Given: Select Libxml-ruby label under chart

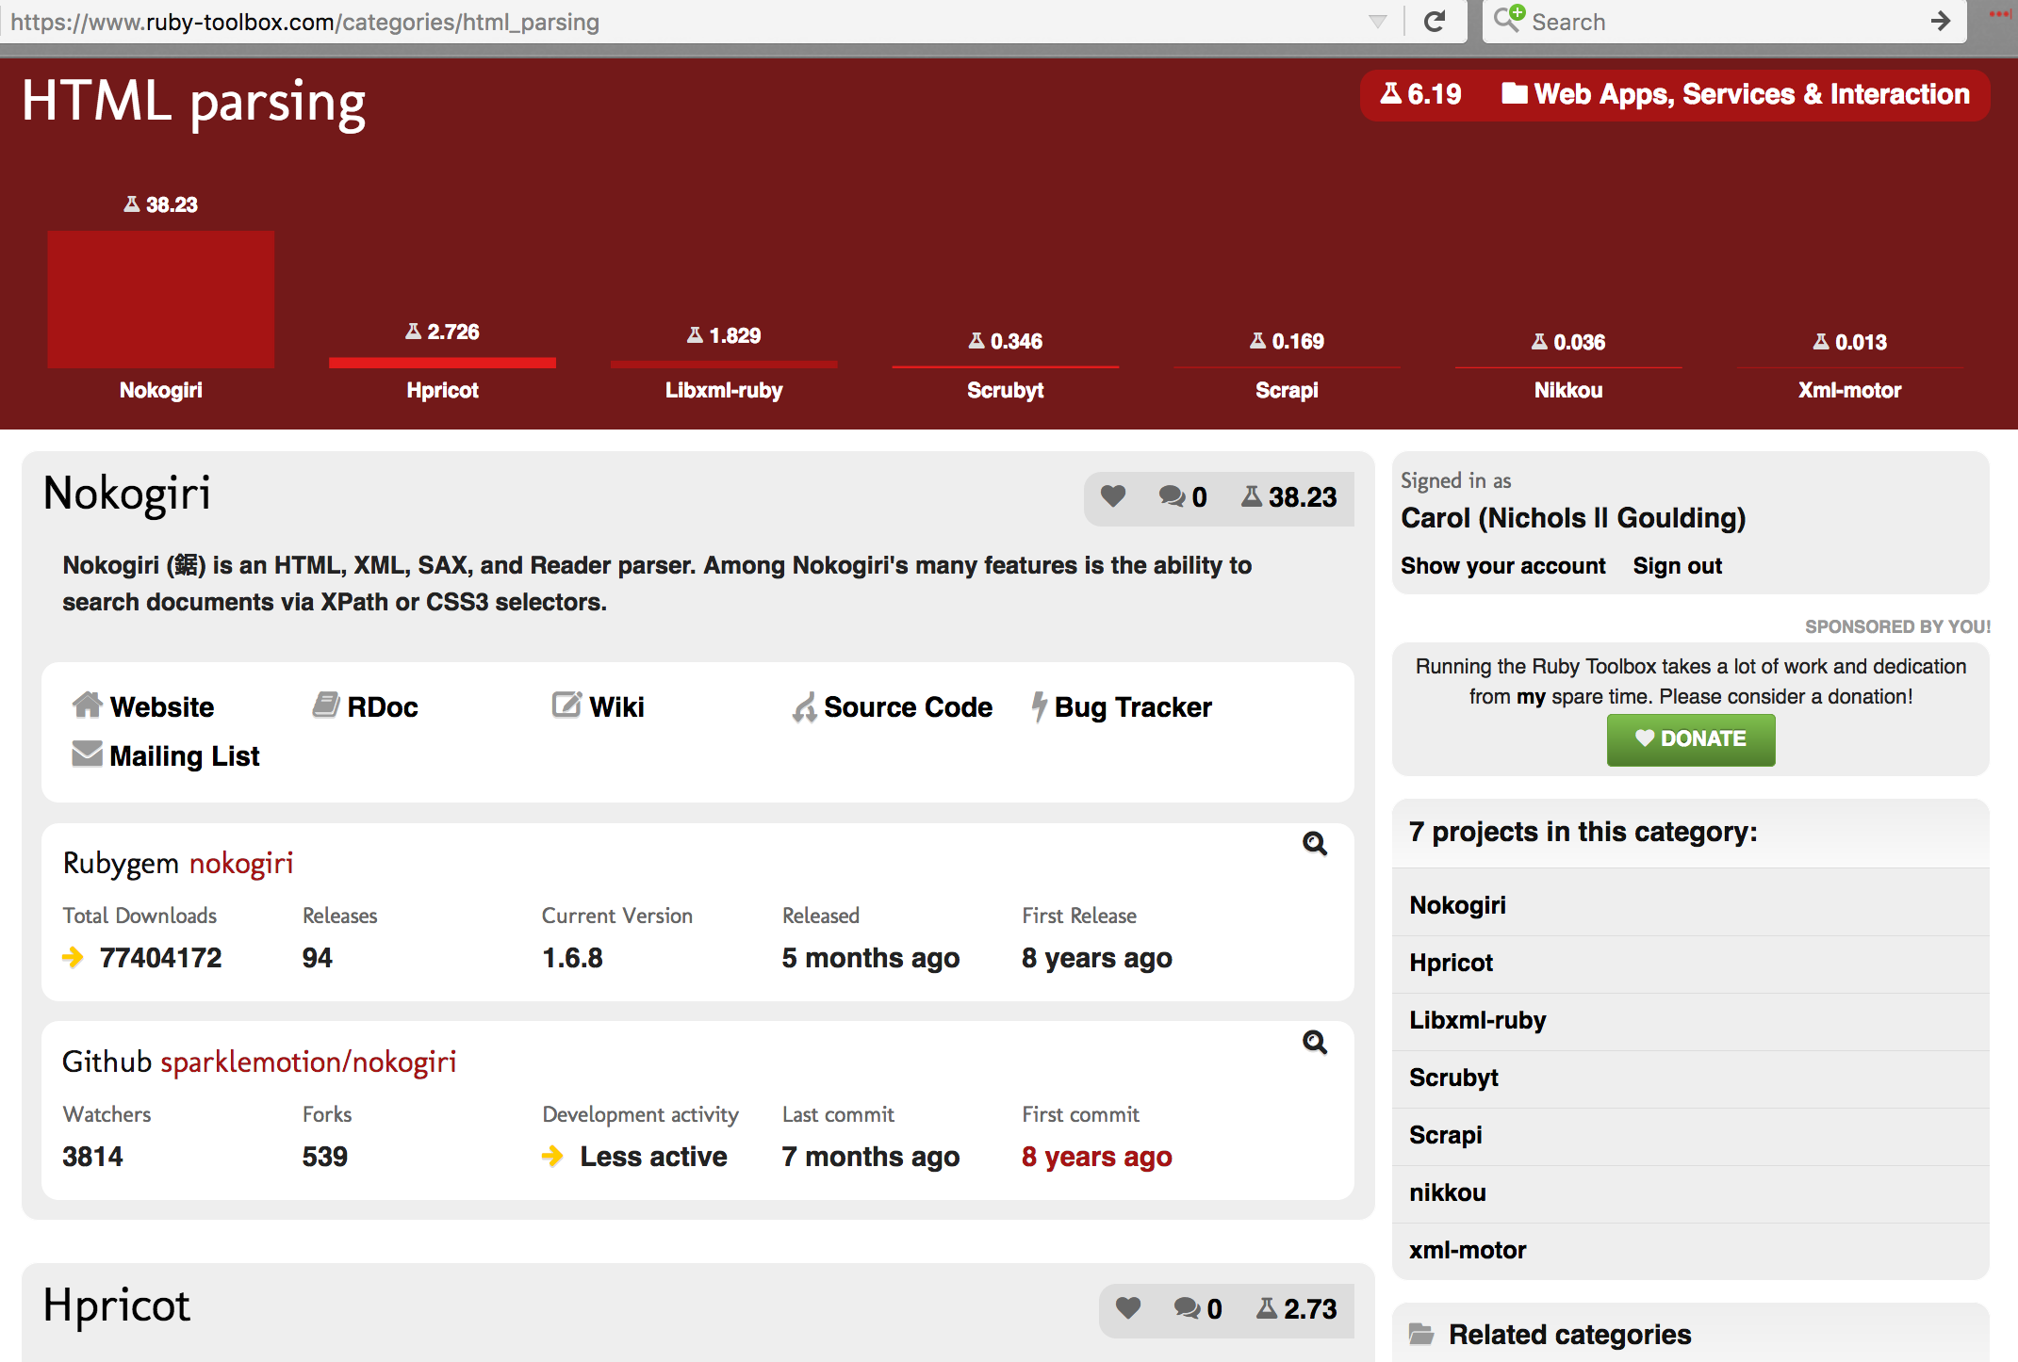Looking at the screenshot, I should click(x=724, y=390).
